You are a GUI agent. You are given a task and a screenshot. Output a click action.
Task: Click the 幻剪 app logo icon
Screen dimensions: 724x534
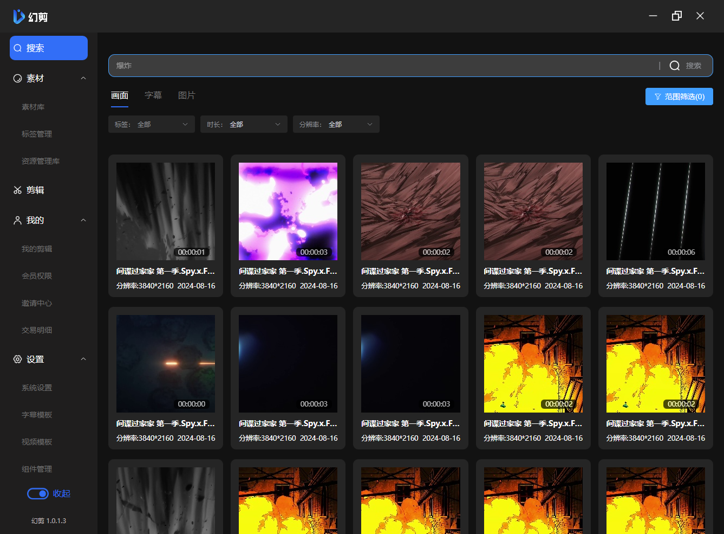(x=19, y=16)
